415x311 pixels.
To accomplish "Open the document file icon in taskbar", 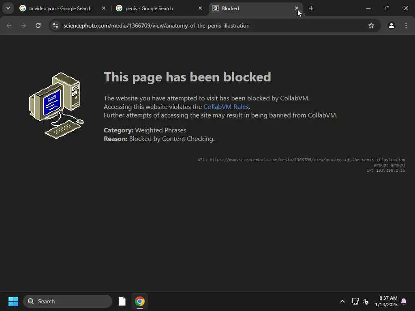I will pos(122,301).
